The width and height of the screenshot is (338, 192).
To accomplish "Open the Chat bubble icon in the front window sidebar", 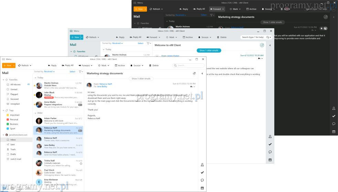I will (202, 180).
